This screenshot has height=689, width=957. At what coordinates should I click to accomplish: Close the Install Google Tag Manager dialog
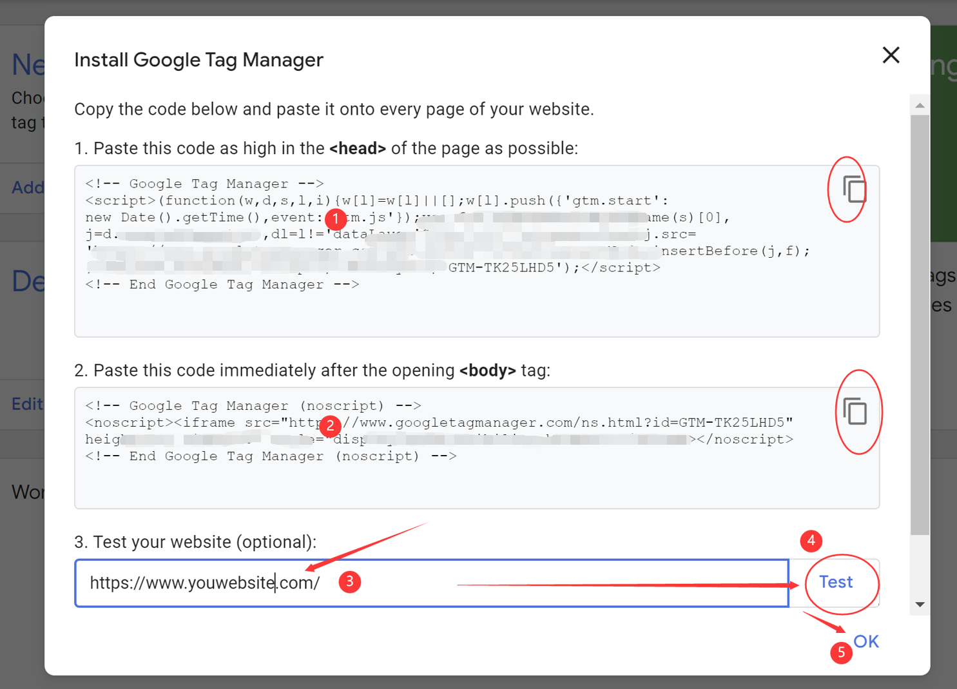(x=891, y=55)
